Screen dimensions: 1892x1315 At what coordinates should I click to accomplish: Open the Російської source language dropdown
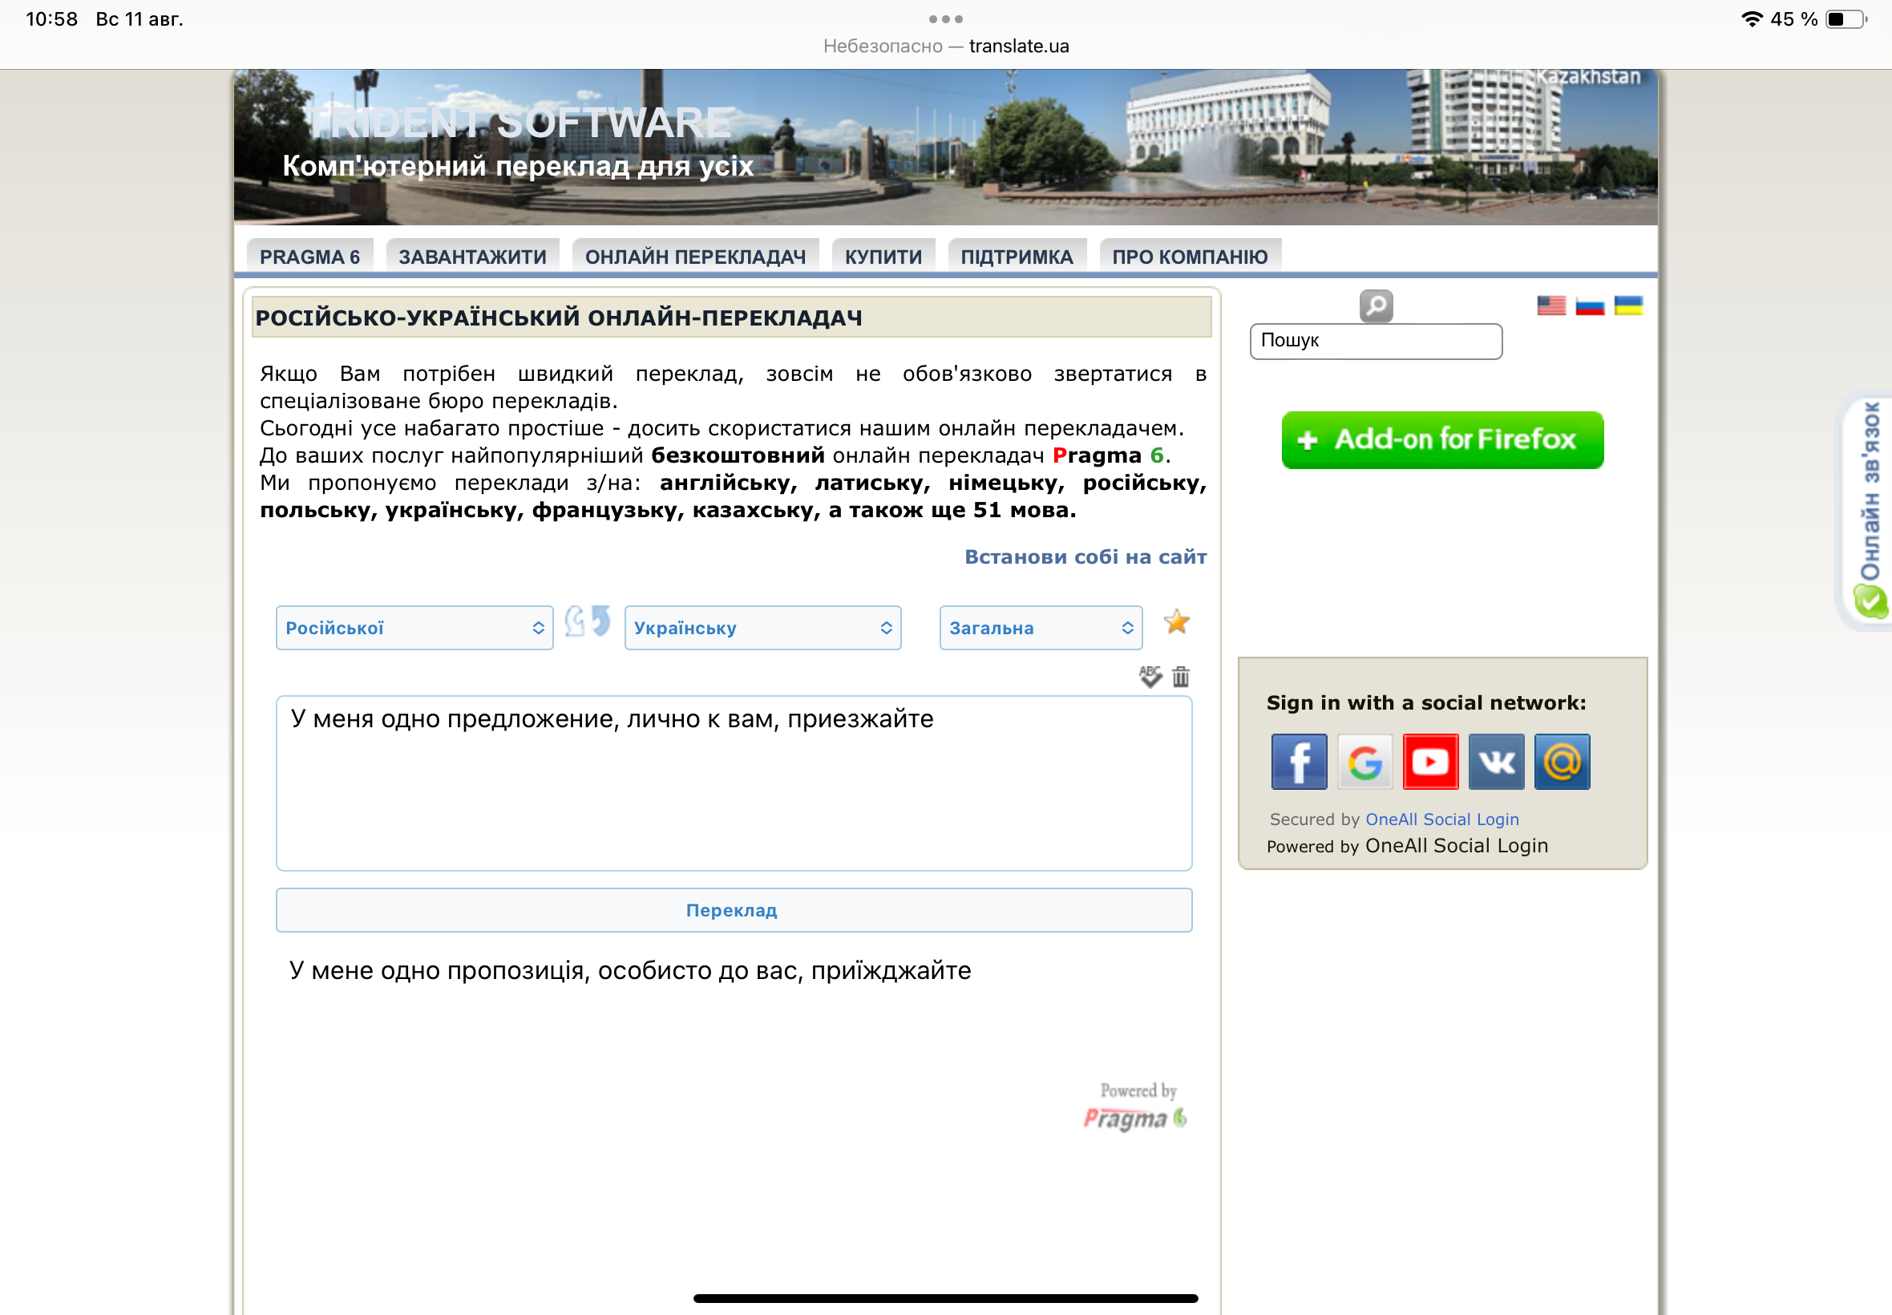414,628
